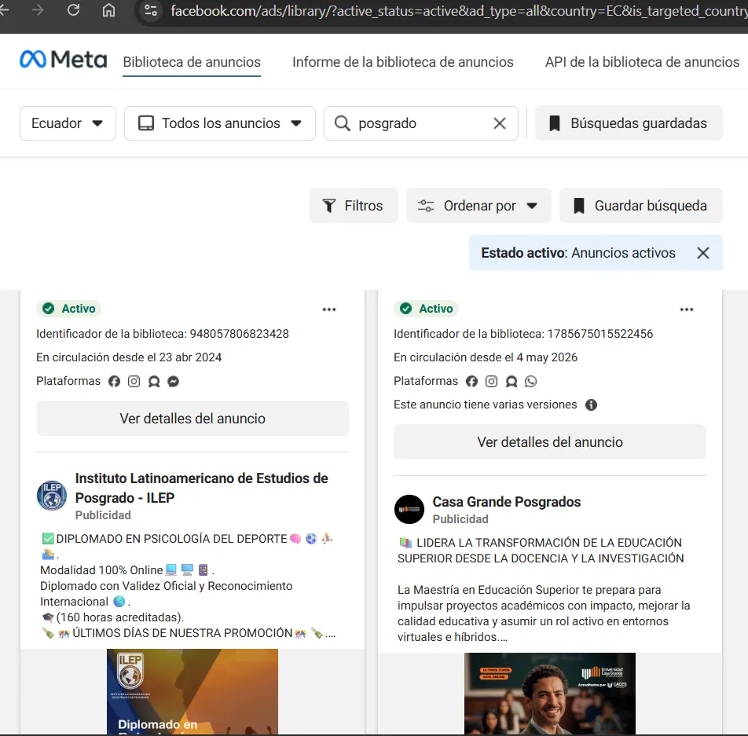748x736 pixels.
Task: Click ILEP profile avatar
Action: pyautogui.click(x=52, y=496)
